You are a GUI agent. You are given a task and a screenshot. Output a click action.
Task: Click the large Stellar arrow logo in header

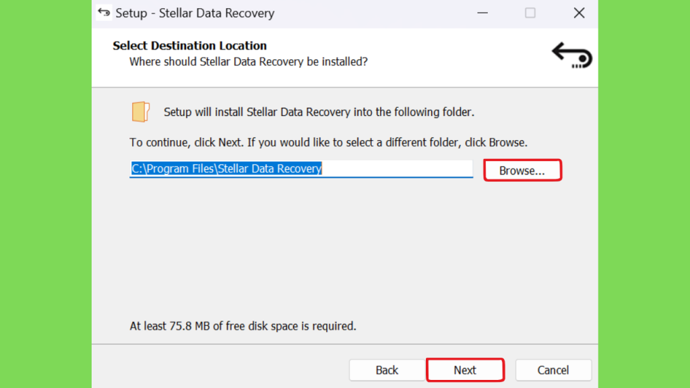pos(572,55)
